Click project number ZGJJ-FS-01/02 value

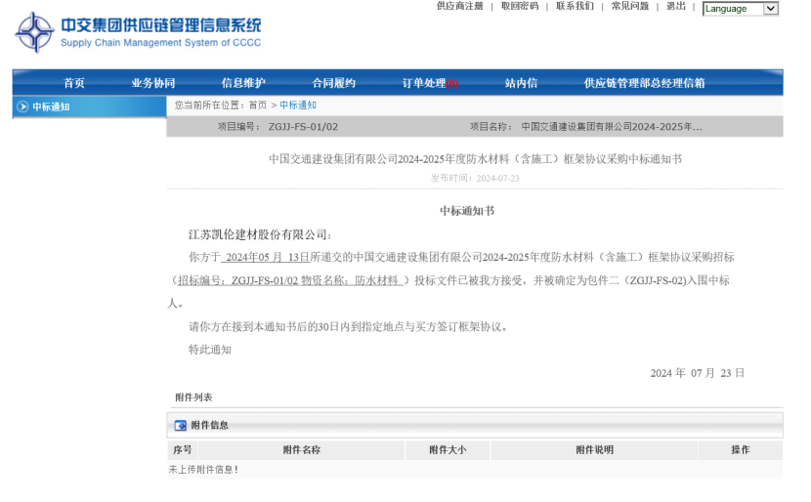[x=303, y=127]
